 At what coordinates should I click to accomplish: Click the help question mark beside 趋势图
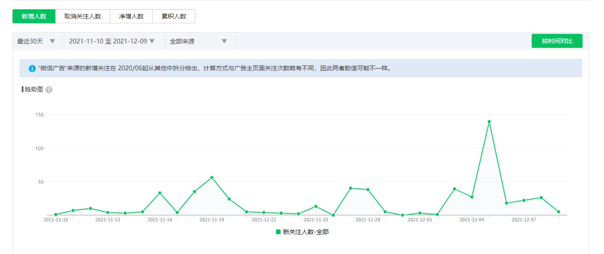pos(49,90)
